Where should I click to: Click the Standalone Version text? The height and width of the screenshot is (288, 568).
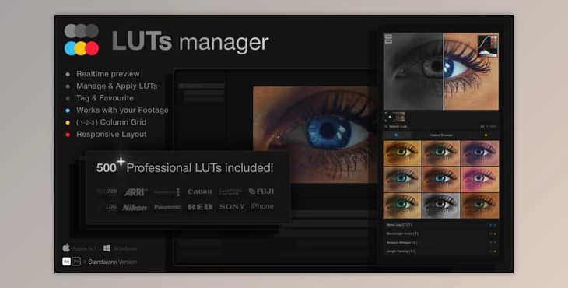(112, 262)
